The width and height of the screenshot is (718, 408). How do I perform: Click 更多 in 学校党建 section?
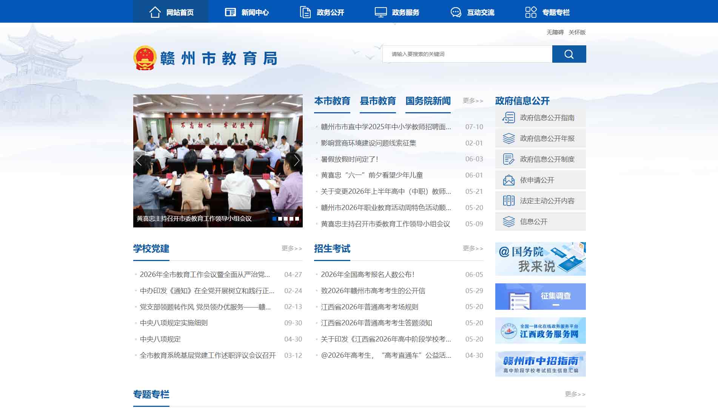[x=292, y=248]
